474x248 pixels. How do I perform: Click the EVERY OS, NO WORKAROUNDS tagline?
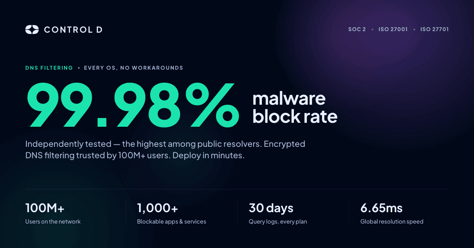pos(134,68)
